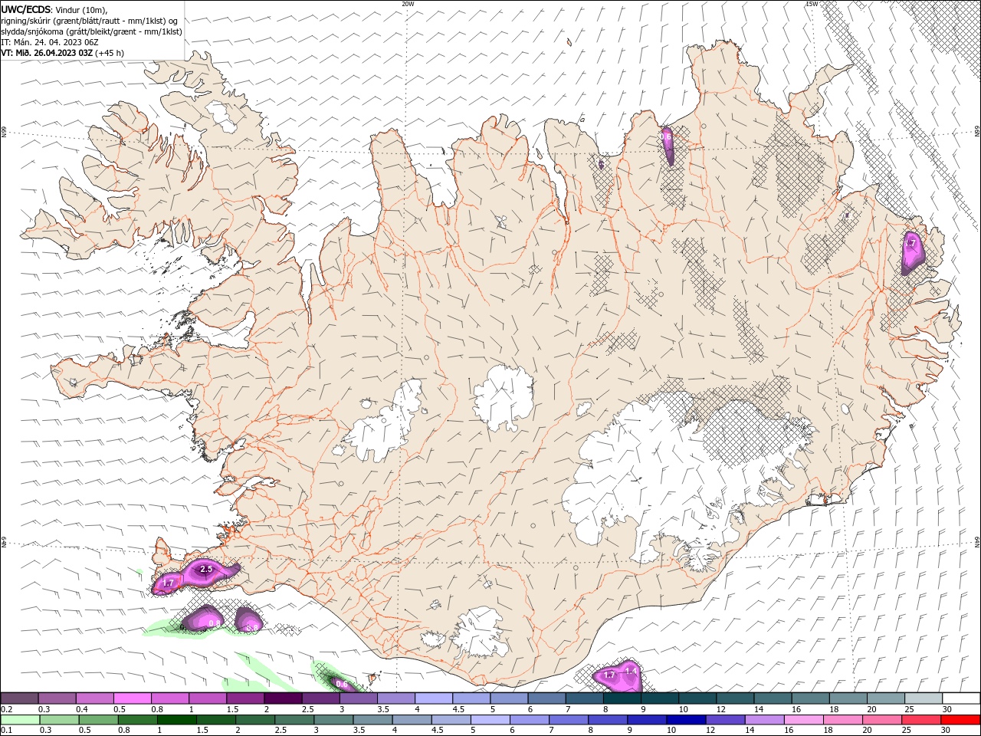This screenshot has width=981, height=736.
Task: Select the light pink 16 swatch in rain scale
Action: 804,720
